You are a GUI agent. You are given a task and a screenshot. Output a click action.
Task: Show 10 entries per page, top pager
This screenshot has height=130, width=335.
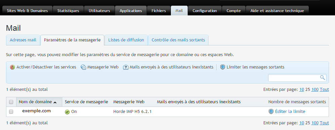point(301,90)
